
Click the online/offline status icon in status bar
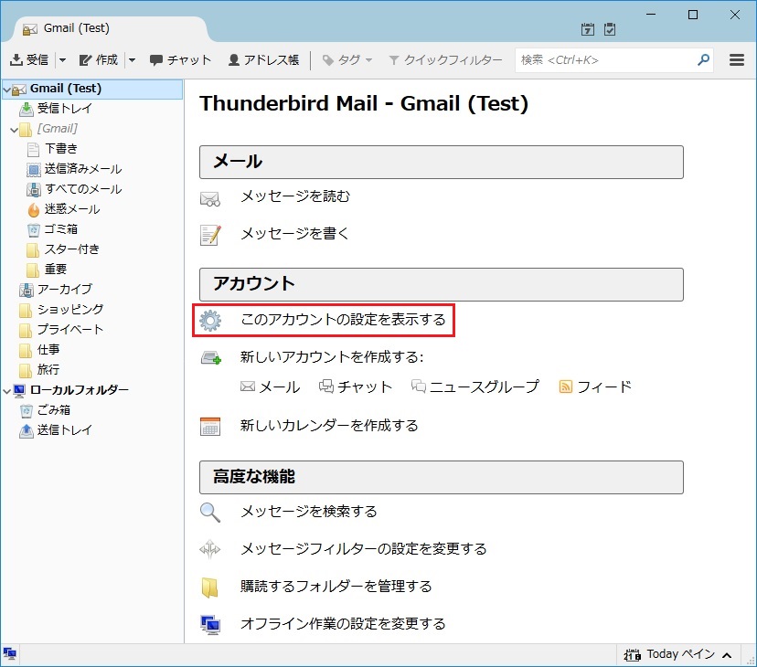pos(10,654)
